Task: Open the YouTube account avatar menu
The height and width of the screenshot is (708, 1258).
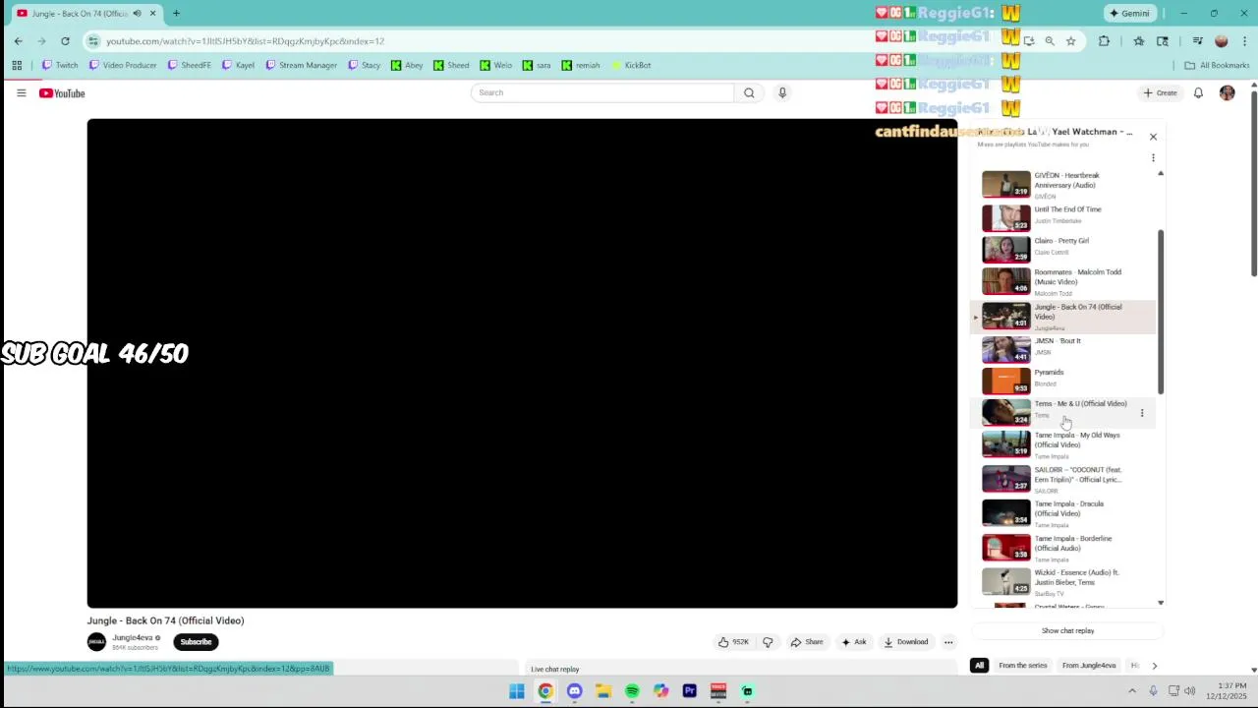Action: pos(1227,92)
